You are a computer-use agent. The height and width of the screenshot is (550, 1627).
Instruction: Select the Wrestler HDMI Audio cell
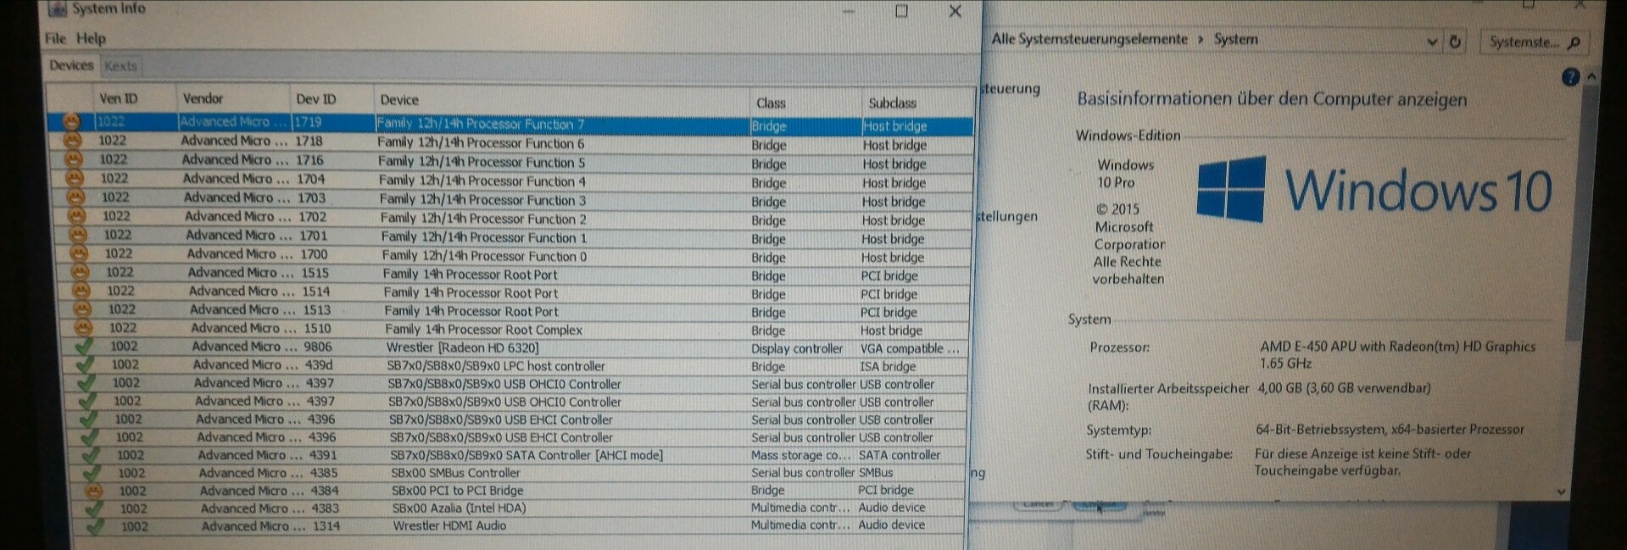click(x=570, y=526)
